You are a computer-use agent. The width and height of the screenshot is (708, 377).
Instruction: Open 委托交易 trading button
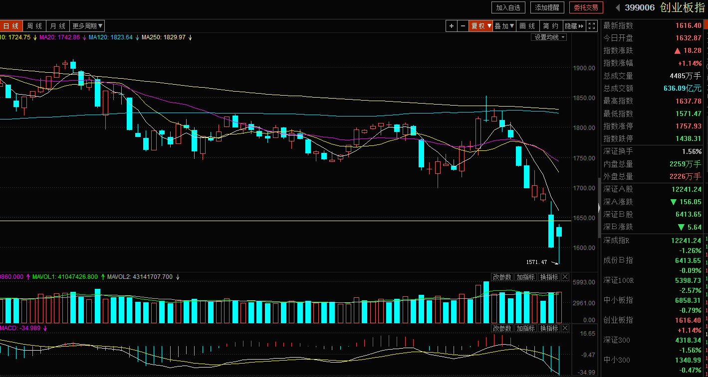[586, 7]
